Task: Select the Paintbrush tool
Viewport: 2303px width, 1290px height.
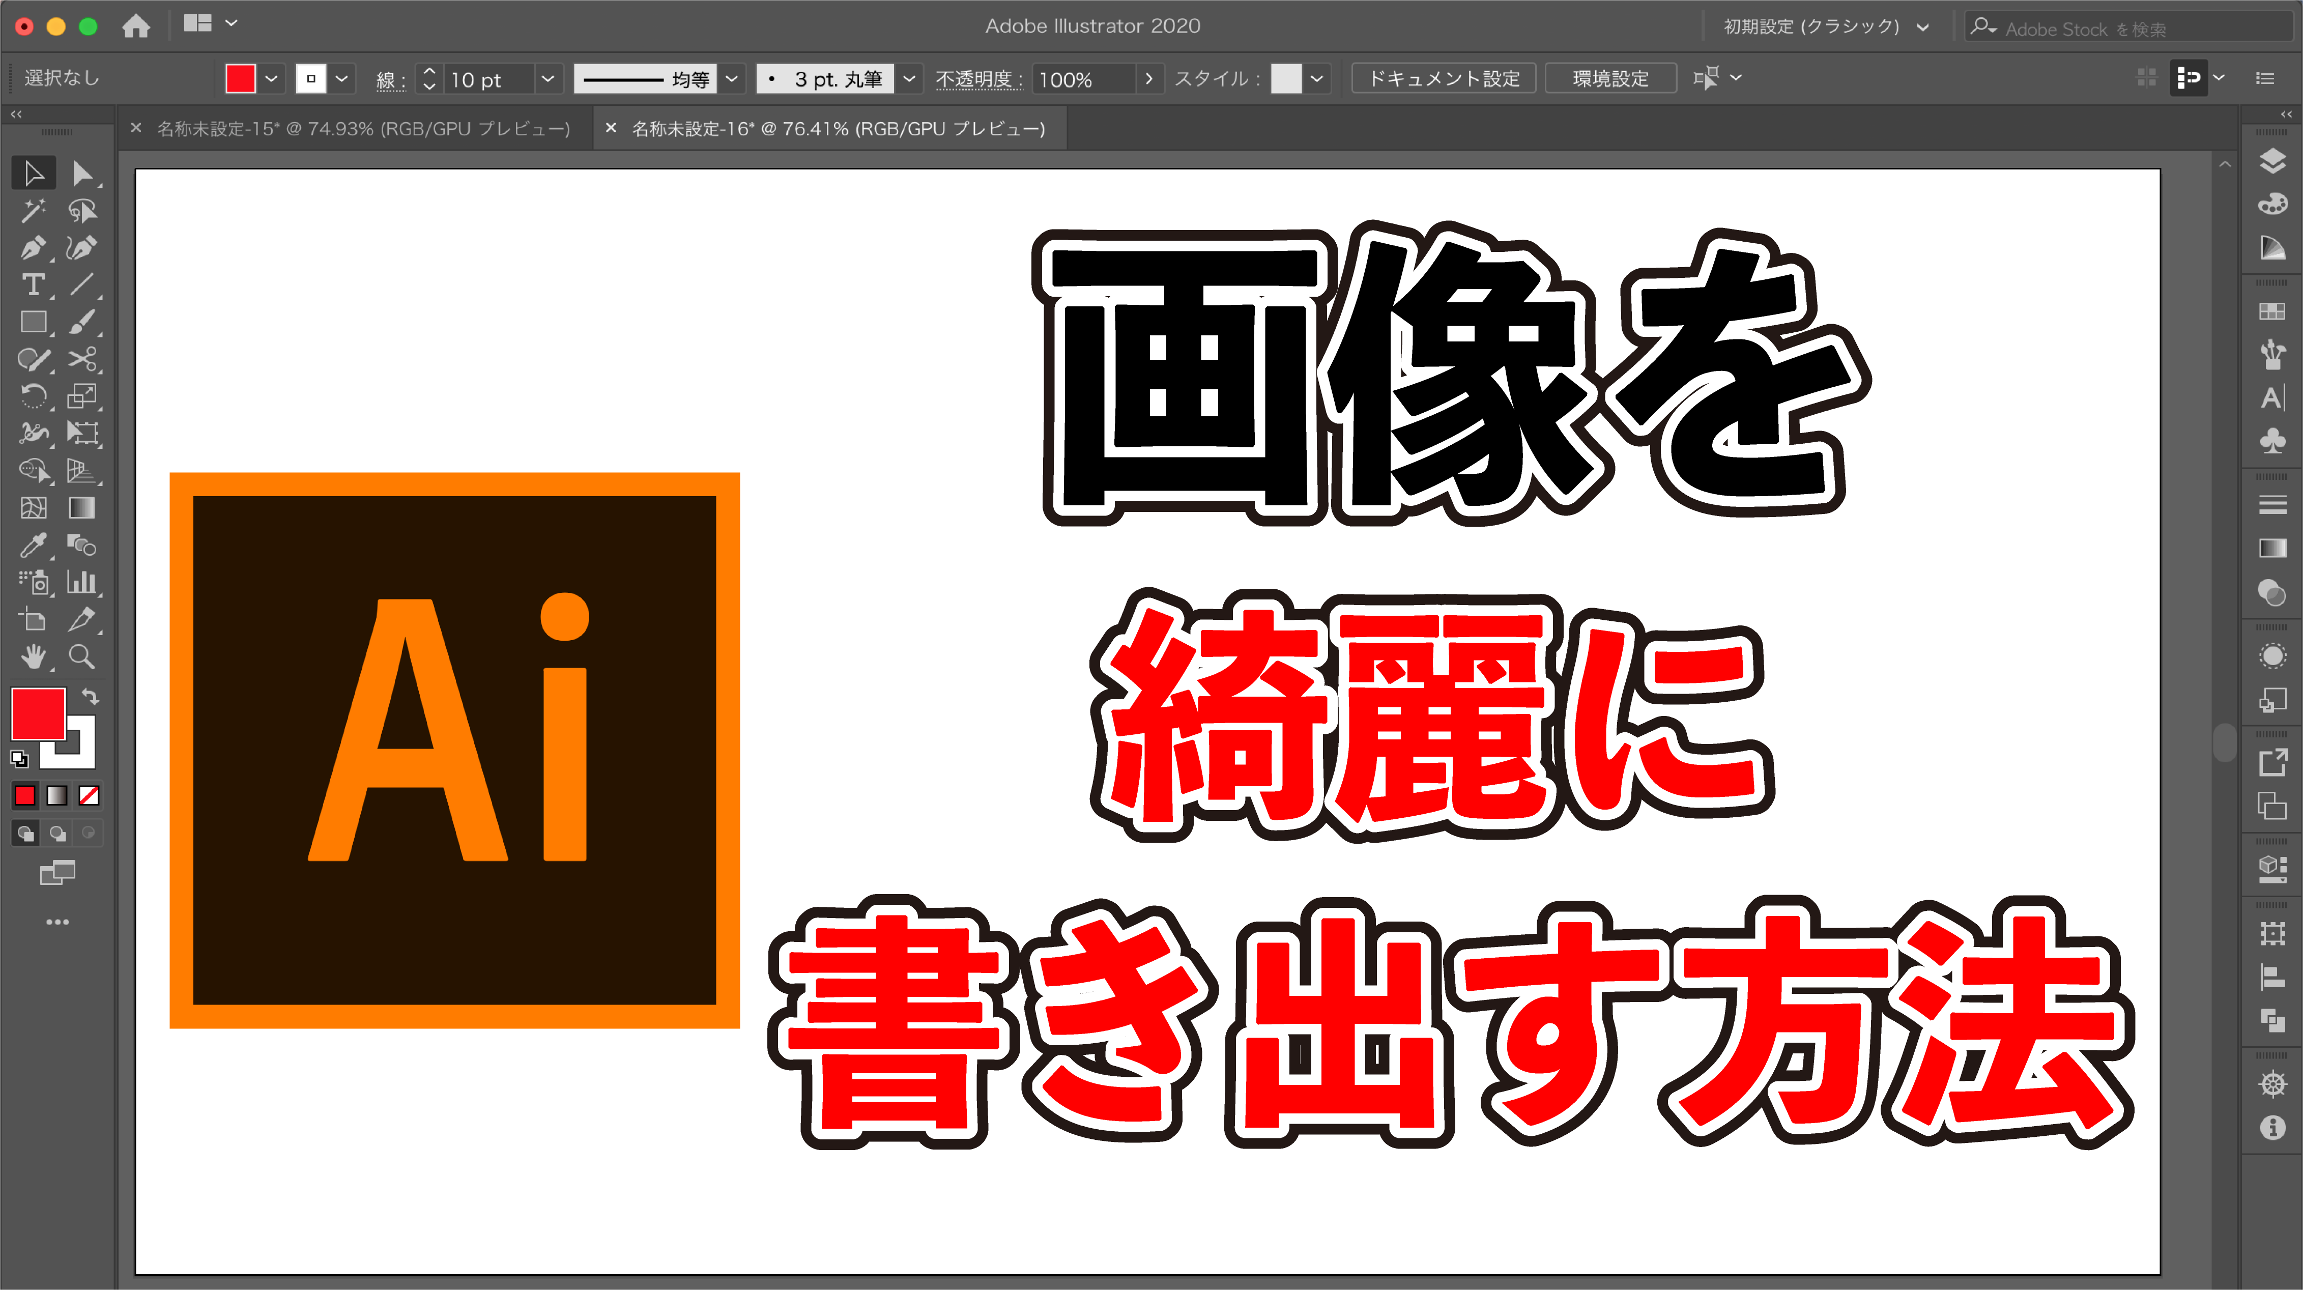Action: (82, 322)
